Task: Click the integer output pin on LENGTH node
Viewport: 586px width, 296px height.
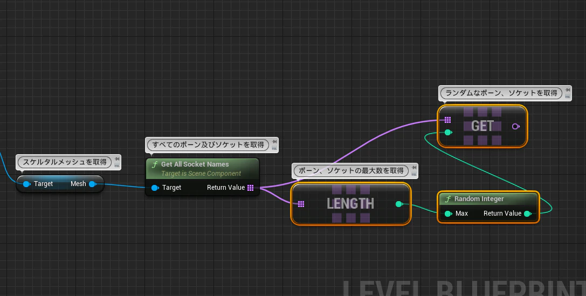Action: (399, 204)
